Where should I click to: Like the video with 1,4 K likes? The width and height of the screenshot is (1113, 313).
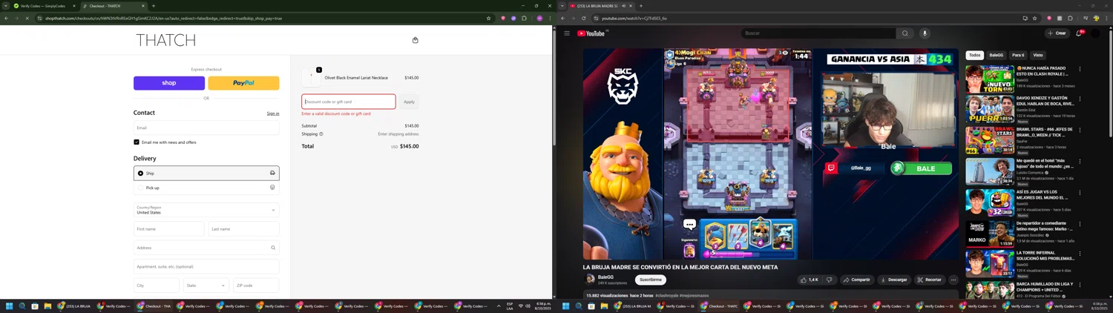(810, 280)
